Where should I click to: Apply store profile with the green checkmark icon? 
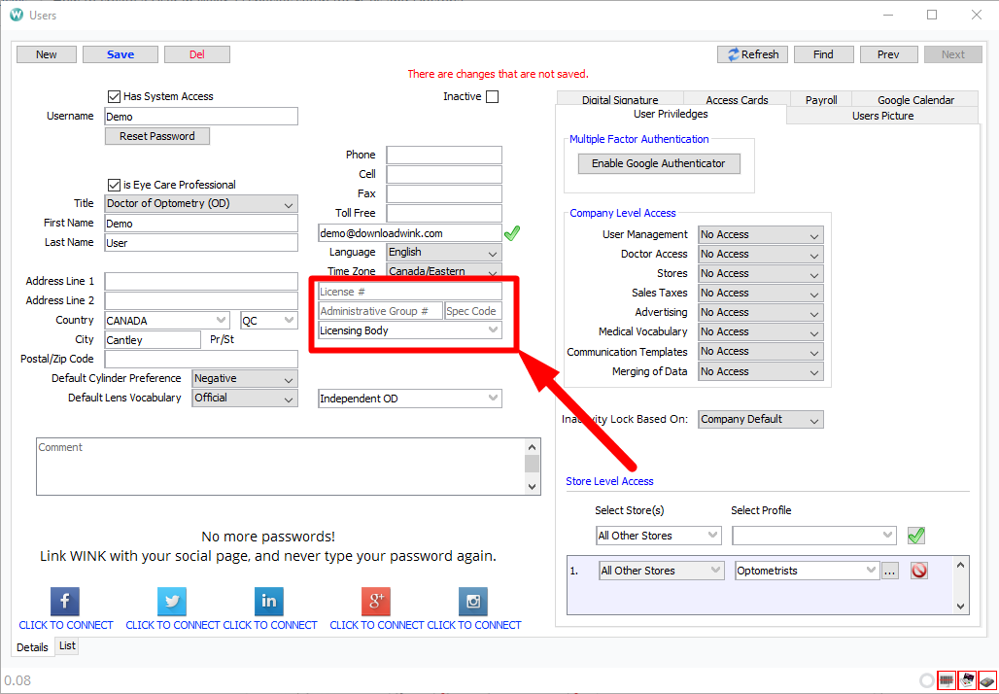click(914, 535)
